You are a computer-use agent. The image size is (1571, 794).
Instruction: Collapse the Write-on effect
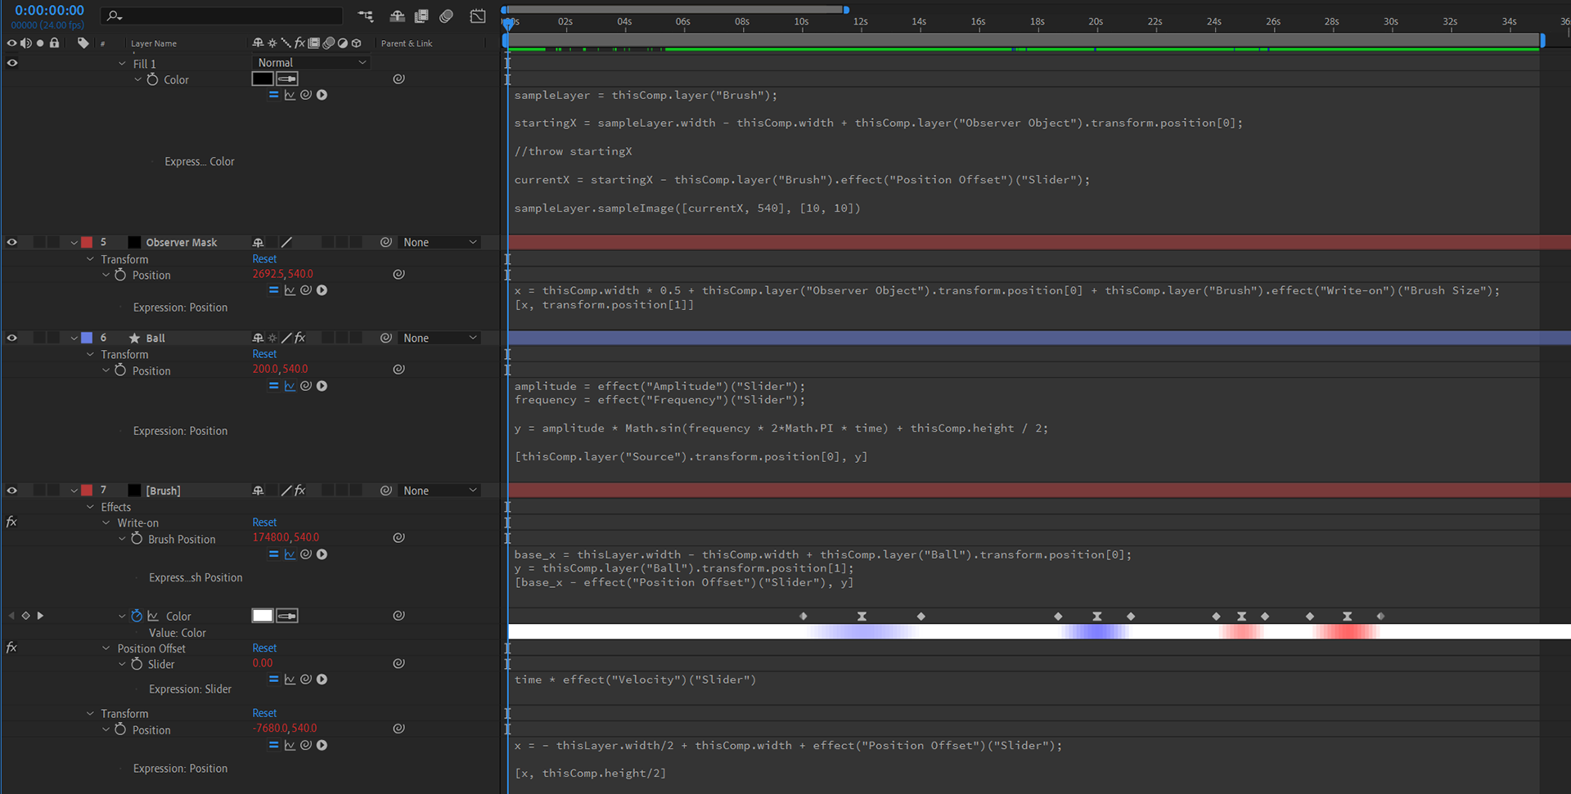[106, 523]
